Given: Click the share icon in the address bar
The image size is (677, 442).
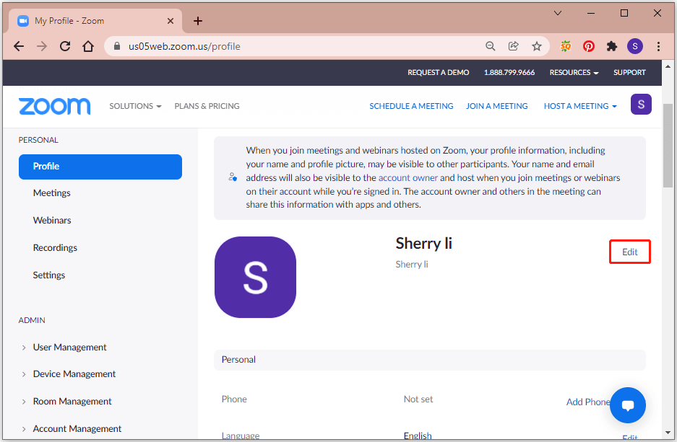Looking at the screenshot, I should [x=514, y=45].
